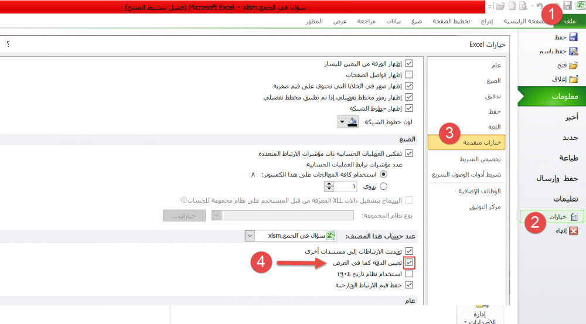Switch to صيغ Formulas ribbon tab
Viewport: 586px width, 324px height.
pos(417,21)
